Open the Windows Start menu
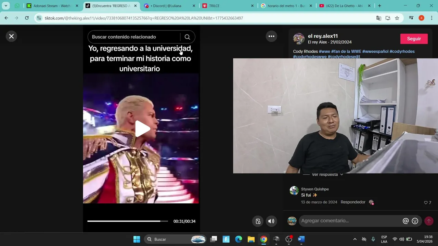Viewport: 438px width, 246px height. [x=137, y=239]
